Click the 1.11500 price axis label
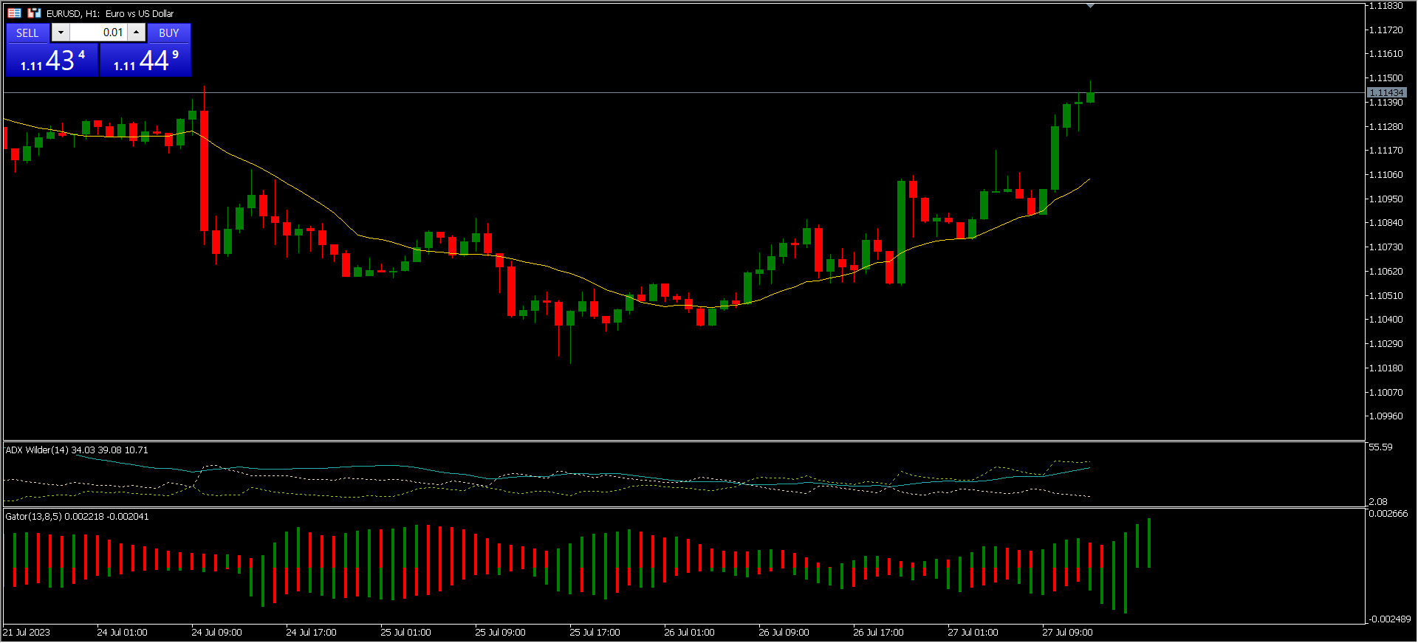Viewport: 1418px width, 643px height. click(1386, 78)
